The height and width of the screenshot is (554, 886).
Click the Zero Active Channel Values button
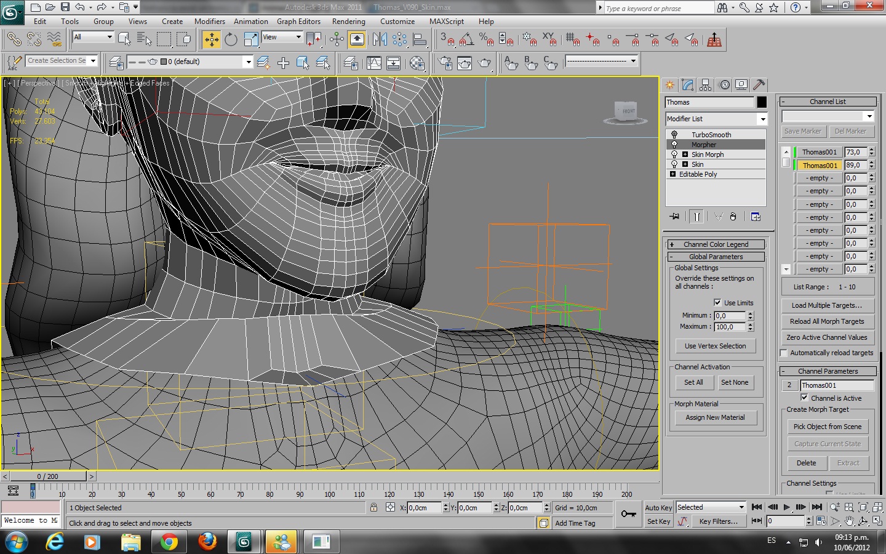coord(827,337)
